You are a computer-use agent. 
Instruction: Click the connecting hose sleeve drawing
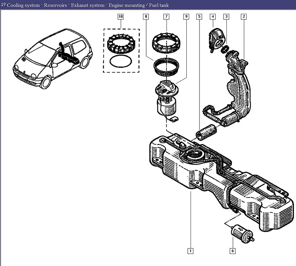(206, 132)
